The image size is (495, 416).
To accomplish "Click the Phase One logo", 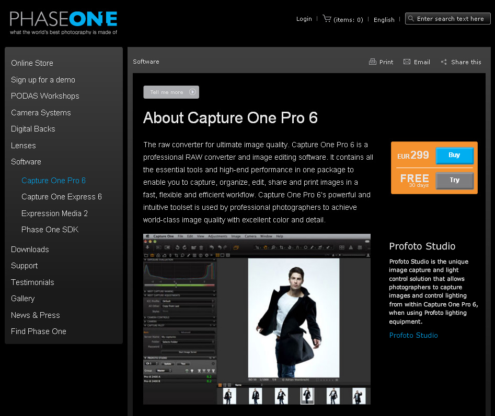I will tap(63, 22).
